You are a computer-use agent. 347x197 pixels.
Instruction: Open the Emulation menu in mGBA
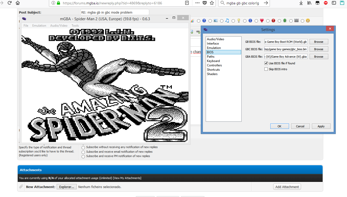pyautogui.click(x=39, y=26)
